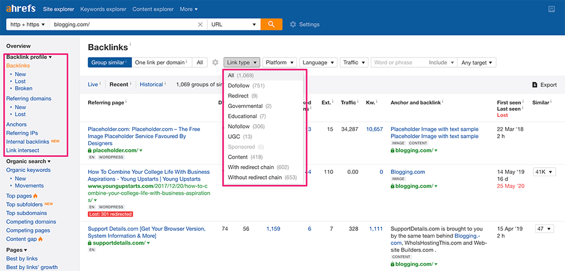Open the Platform filter dropdown

pos(280,63)
